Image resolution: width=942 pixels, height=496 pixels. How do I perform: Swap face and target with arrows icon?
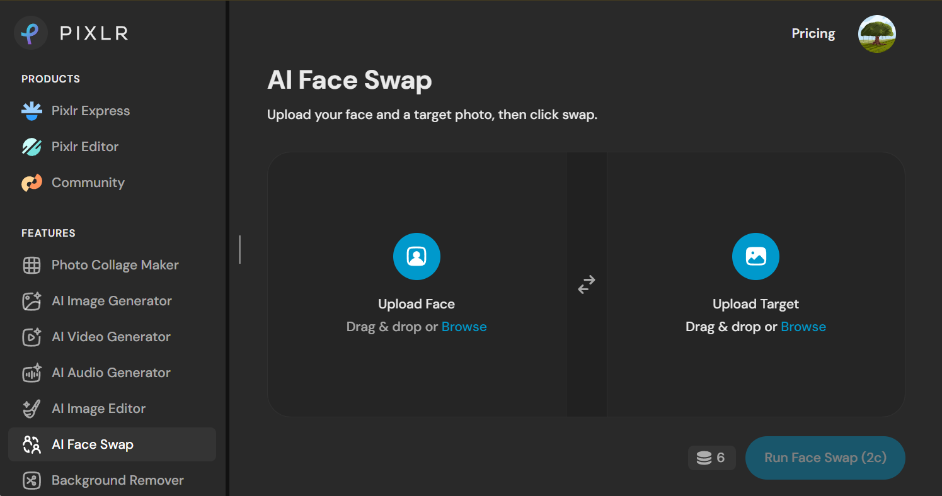click(x=587, y=285)
